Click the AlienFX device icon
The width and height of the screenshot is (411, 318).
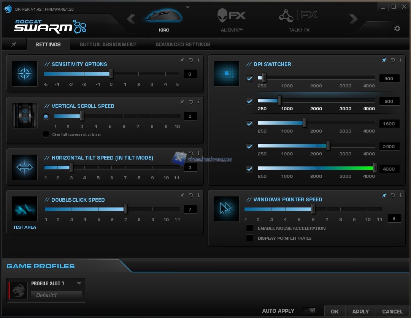coord(232,17)
